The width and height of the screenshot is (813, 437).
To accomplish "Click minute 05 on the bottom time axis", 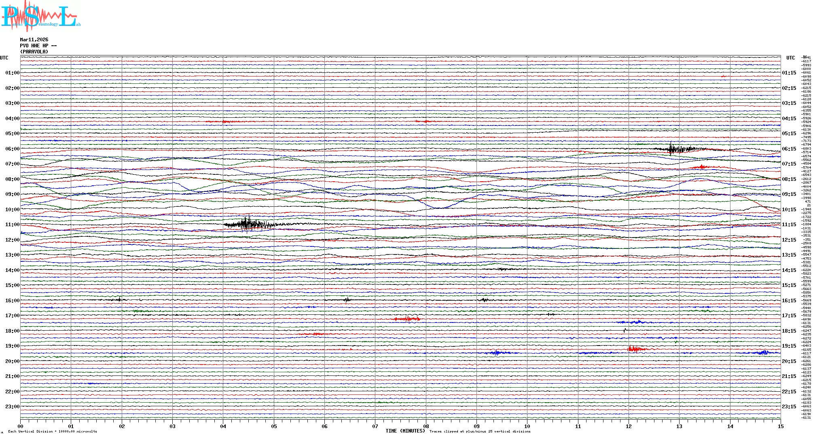I will pyautogui.click(x=274, y=426).
